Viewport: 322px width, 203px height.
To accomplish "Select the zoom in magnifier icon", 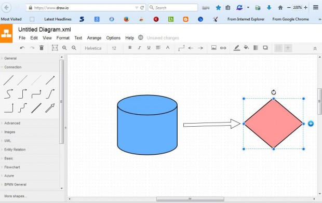I will point(64,48).
